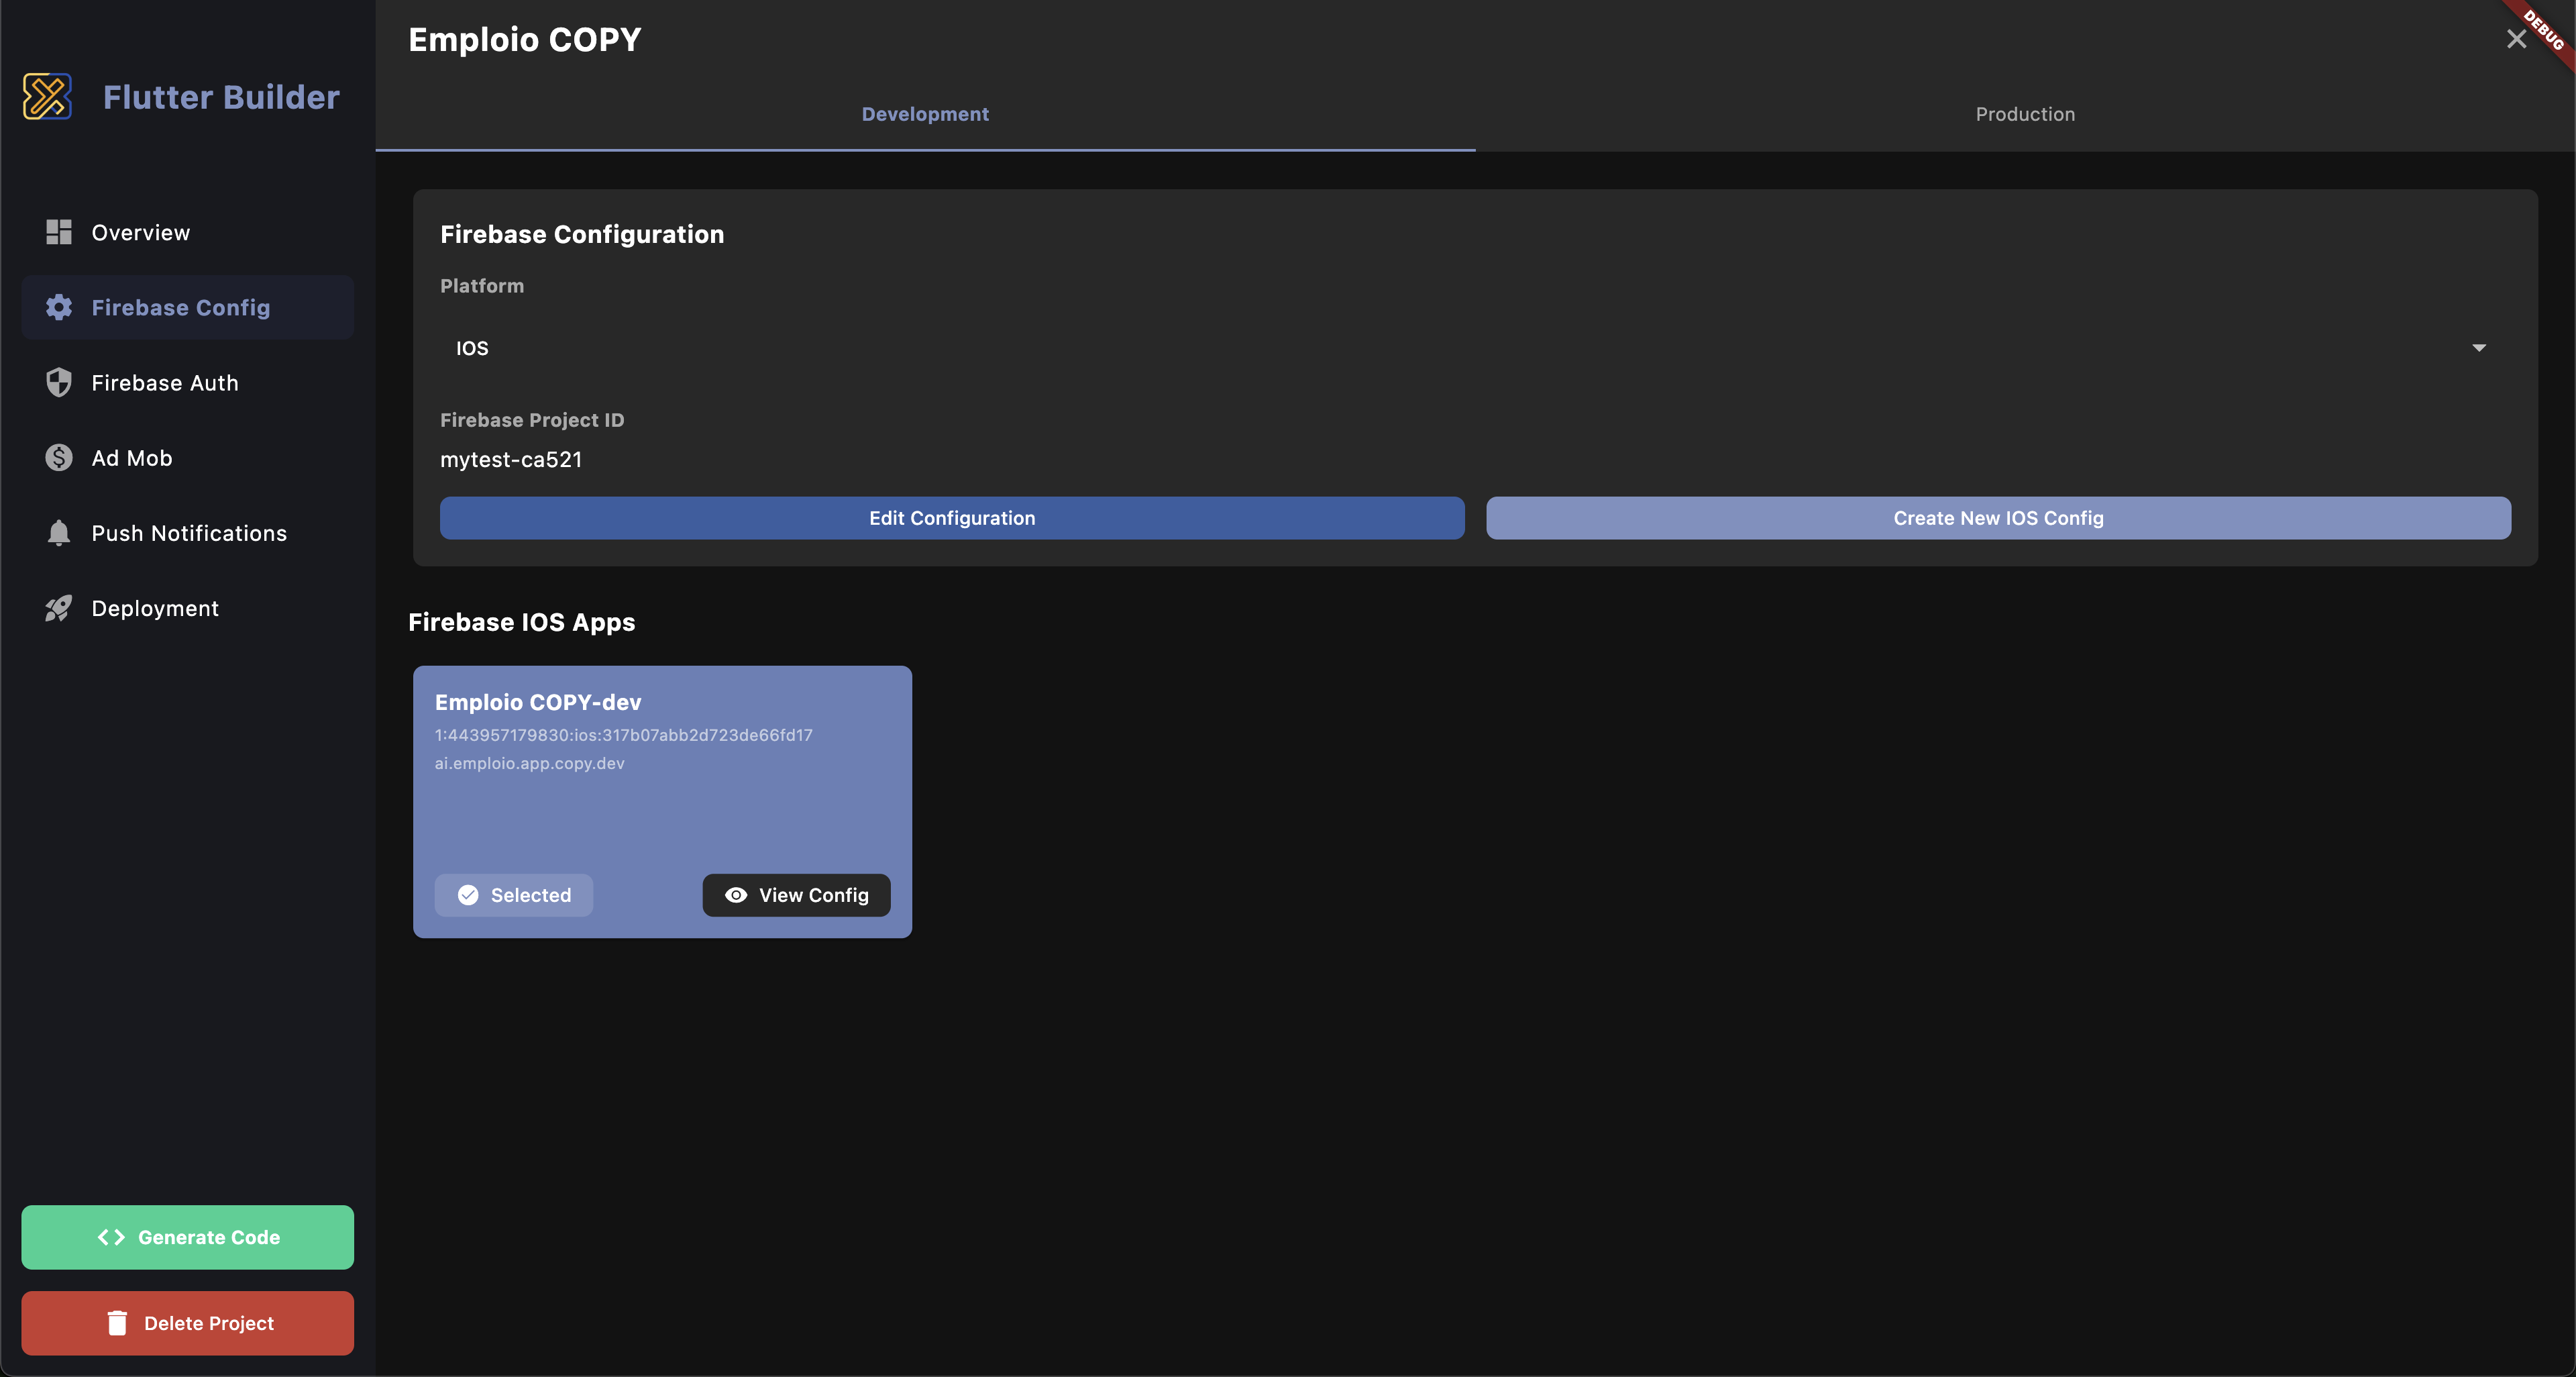
Task: Click the Firebase Config gear icon
Action: (x=59, y=307)
